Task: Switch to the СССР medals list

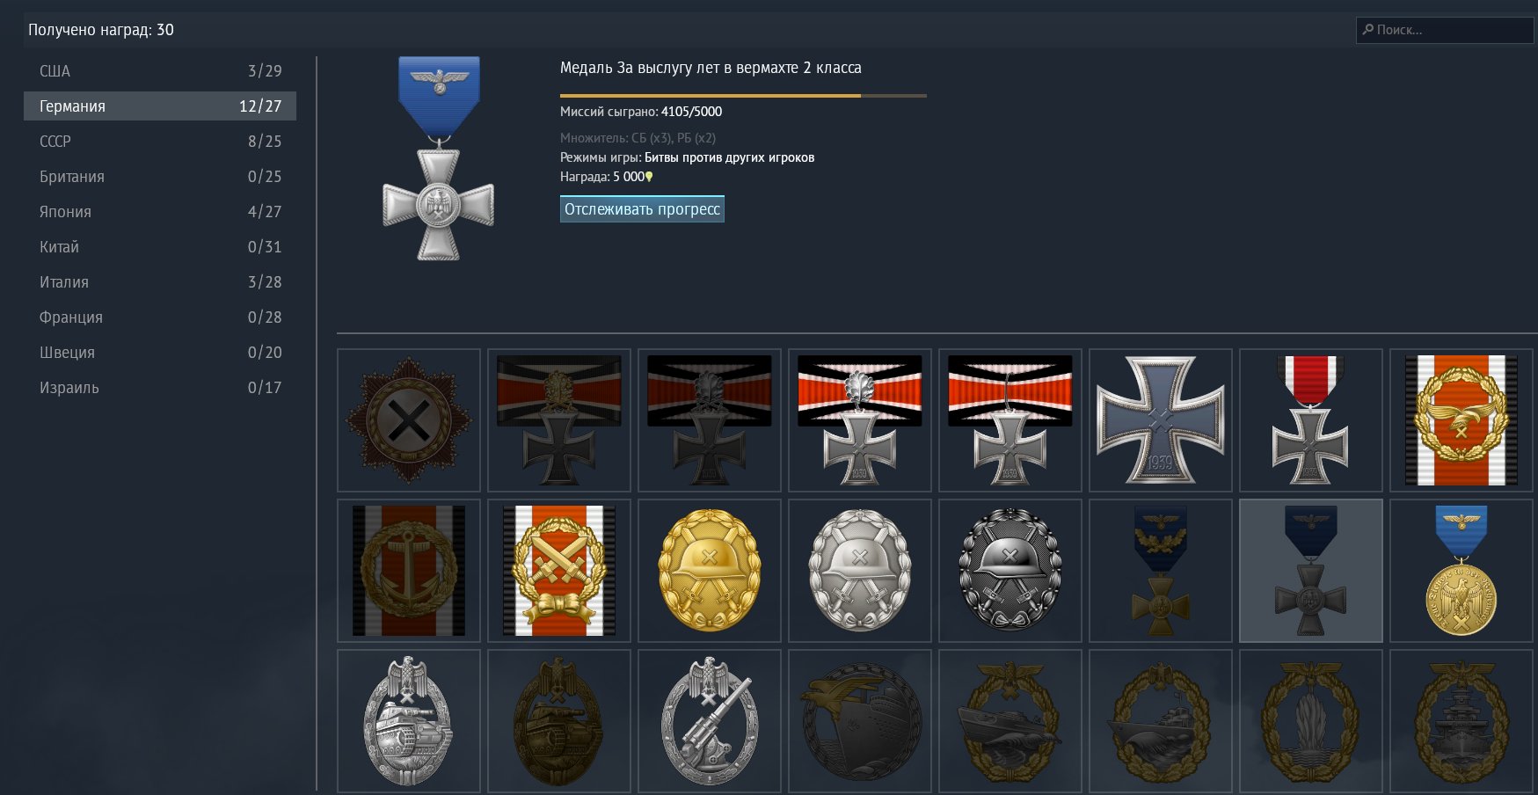Action: [160, 142]
